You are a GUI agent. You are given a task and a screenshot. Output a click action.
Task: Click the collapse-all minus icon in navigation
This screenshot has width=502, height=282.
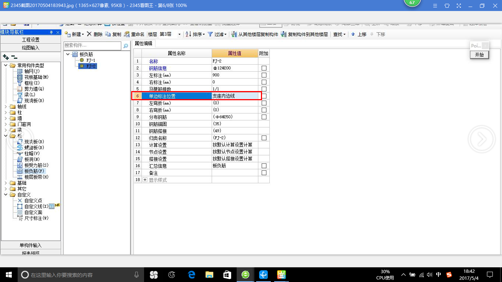click(14, 57)
